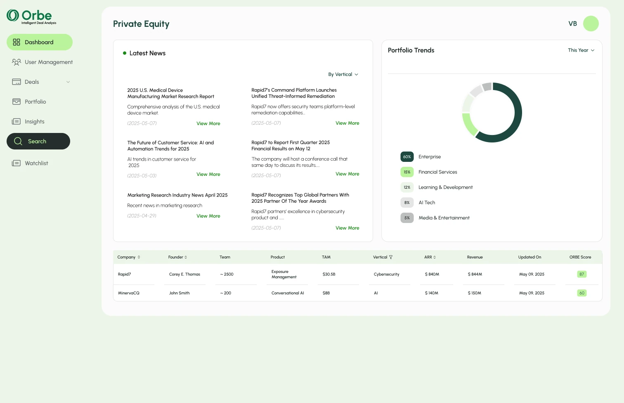This screenshot has height=403, width=624.
Task: Click the Exposure Management product cell
Action: [x=284, y=274]
